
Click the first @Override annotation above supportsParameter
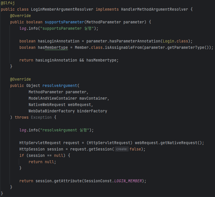coord(21,16)
